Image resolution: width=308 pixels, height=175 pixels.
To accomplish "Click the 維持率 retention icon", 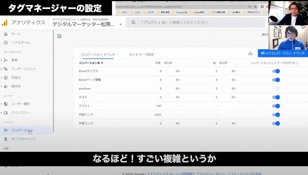I will (x=6, y=86).
